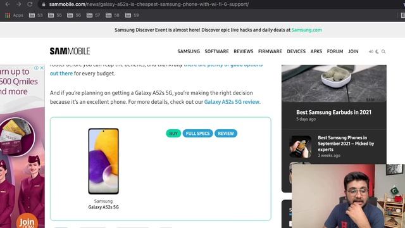Follow the 'out there' article link

point(61,73)
